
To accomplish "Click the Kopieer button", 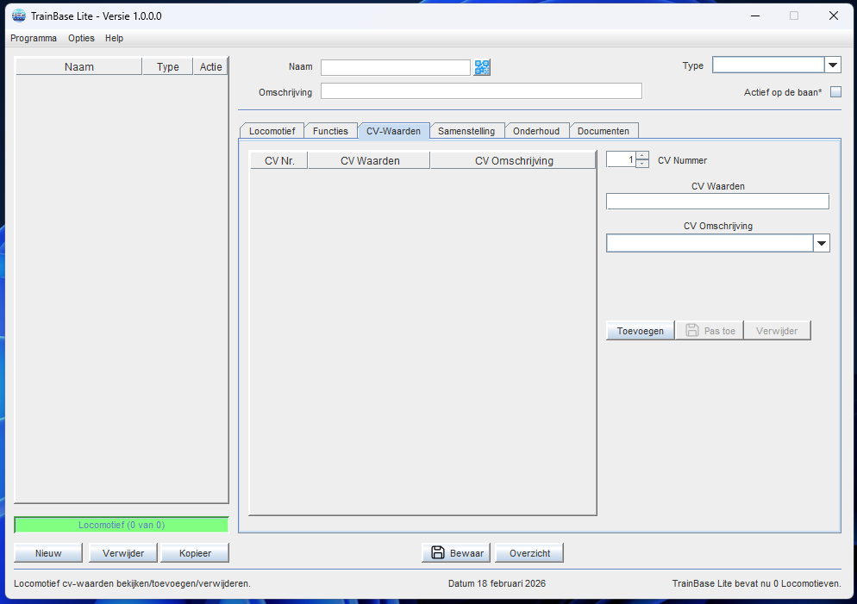I will 195,553.
